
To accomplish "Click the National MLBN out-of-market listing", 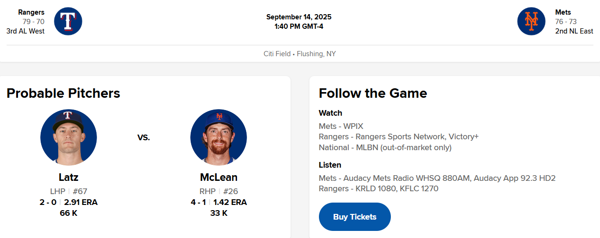I will [x=385, y=147].
